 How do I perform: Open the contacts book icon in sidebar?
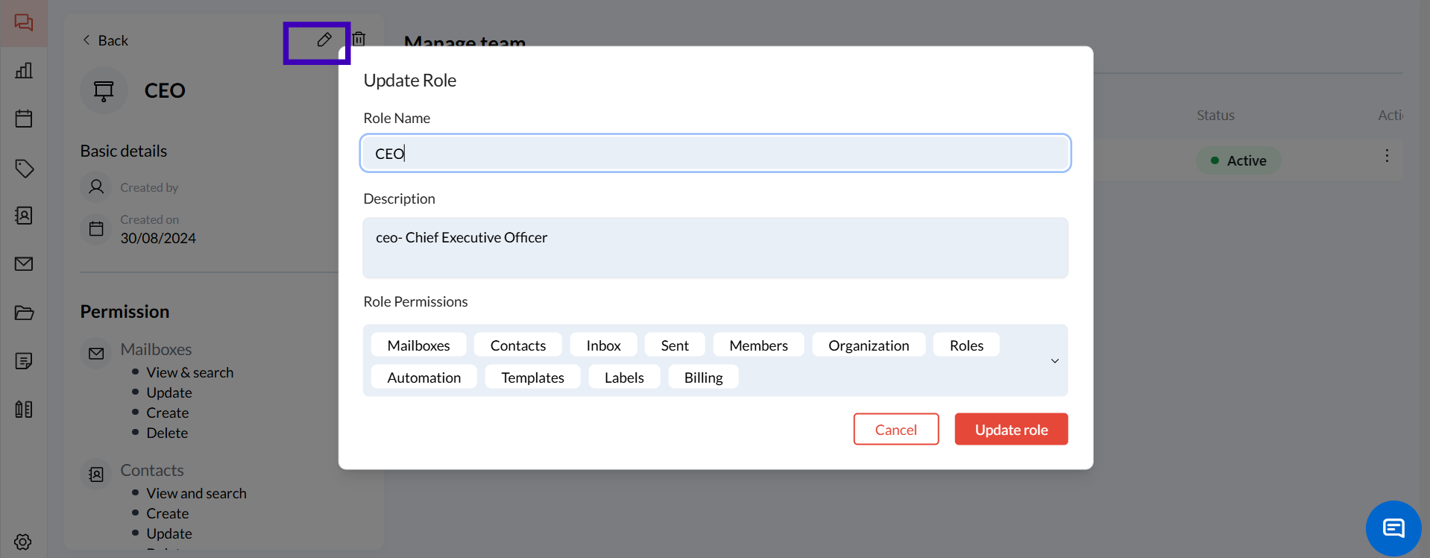point(24,216)
